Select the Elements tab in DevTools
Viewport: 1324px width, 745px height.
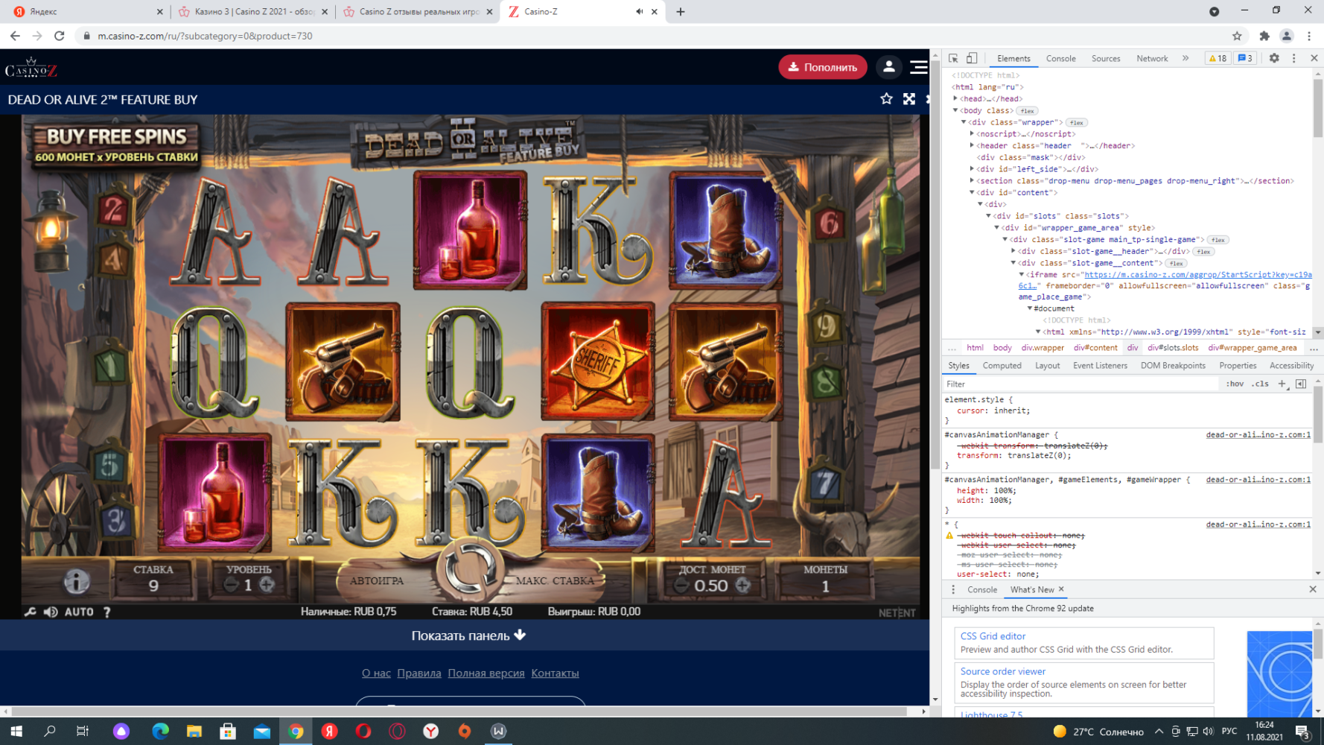pyautogui.click(x=1013, y=59)
